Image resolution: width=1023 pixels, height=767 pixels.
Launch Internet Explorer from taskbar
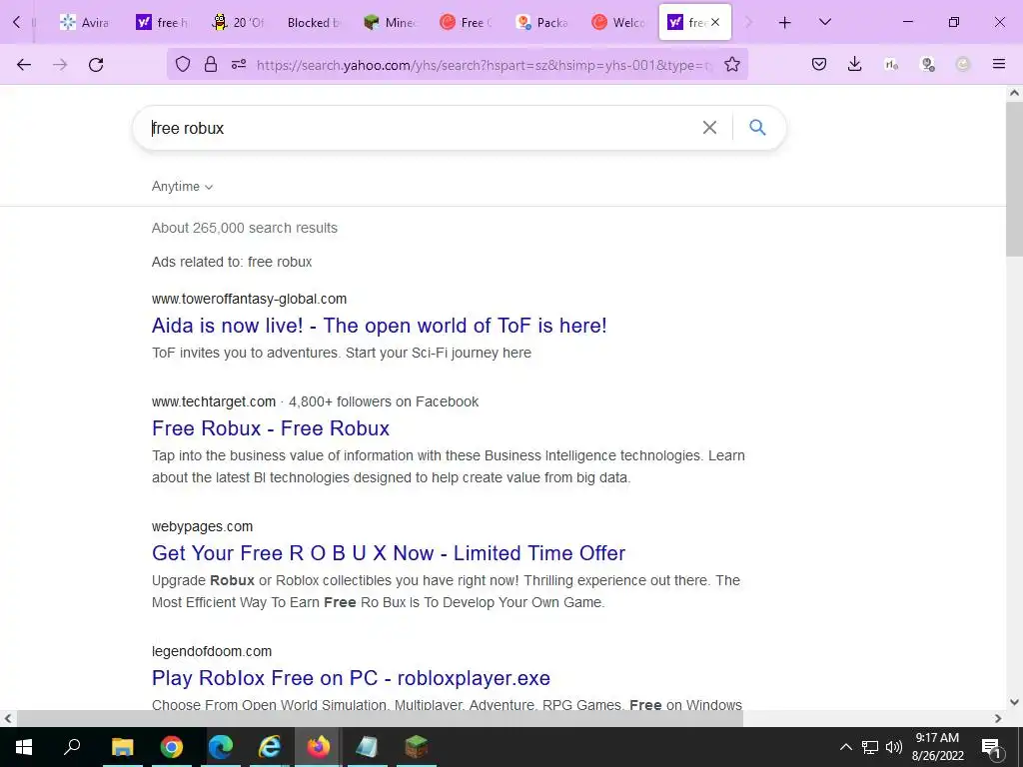[270, 747]
